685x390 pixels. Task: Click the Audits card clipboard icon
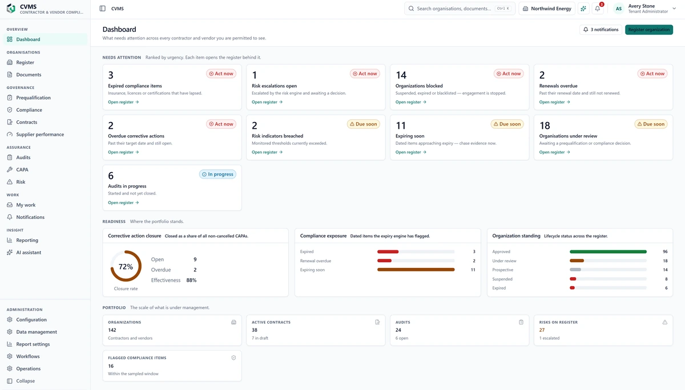pyautogui.click(x=521, y=322)
